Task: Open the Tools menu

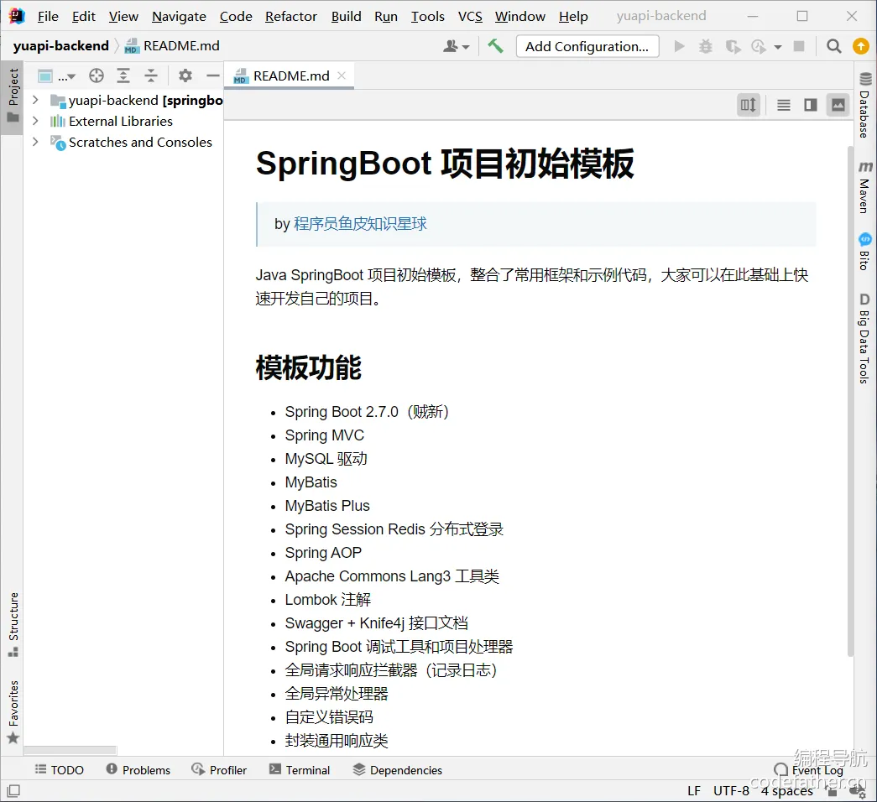Action: click(428, 16)
